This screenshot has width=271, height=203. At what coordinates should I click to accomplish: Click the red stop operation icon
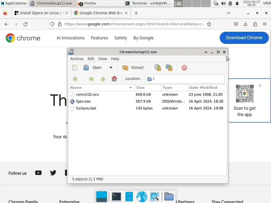[x=184, y=68]
